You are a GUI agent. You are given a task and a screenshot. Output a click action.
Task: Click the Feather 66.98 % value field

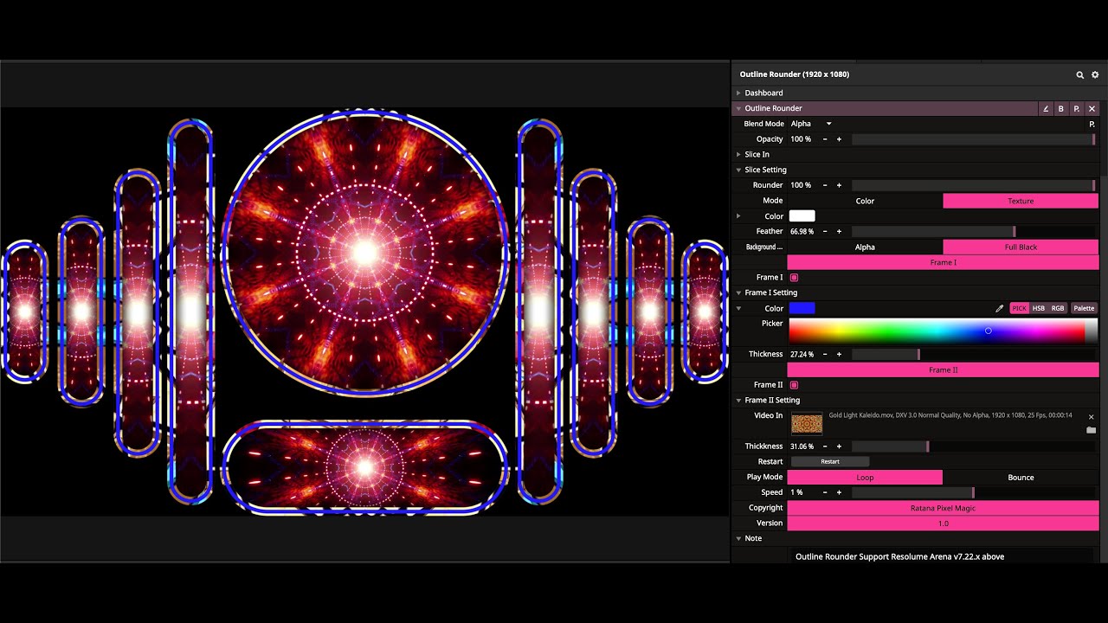click(x=803, y=232)
